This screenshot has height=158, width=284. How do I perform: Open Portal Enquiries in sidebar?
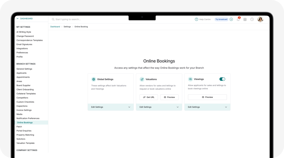point(24,131)
